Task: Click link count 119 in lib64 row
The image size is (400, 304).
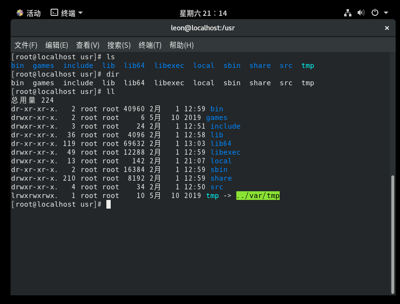Action: pos(69,144)
